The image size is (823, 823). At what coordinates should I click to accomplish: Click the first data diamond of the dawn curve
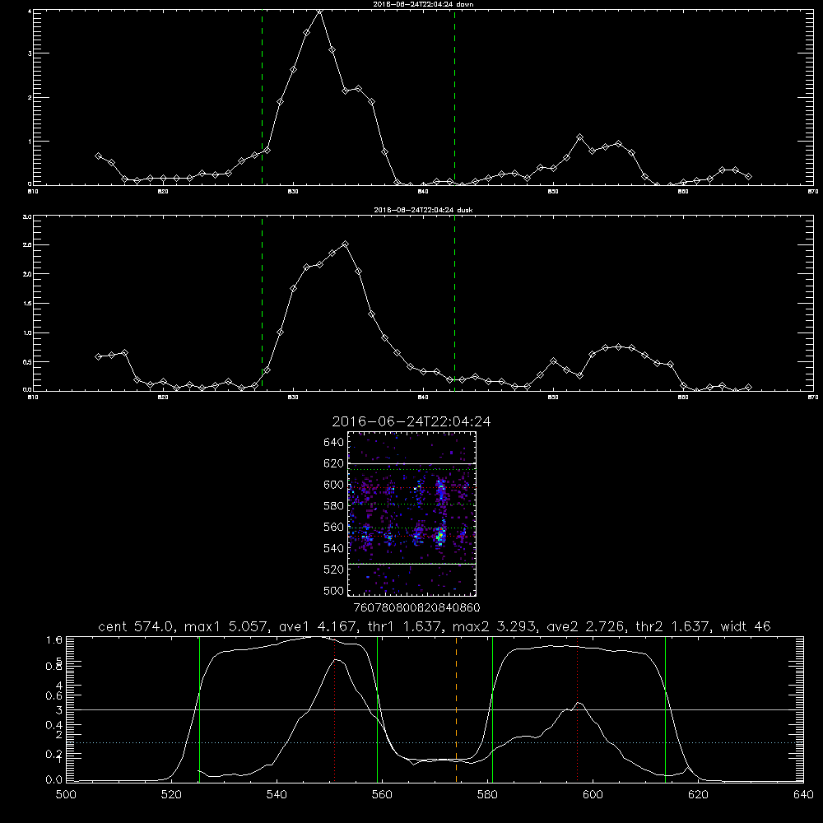98,156
